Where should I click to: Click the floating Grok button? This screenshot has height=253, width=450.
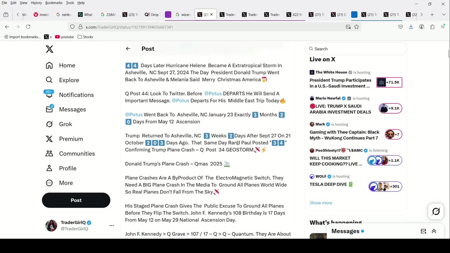coord(436,211)
